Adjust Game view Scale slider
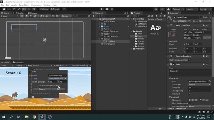The width and height of the screenshot is (214, 120). pyautogui.click(x=62, y=65)
